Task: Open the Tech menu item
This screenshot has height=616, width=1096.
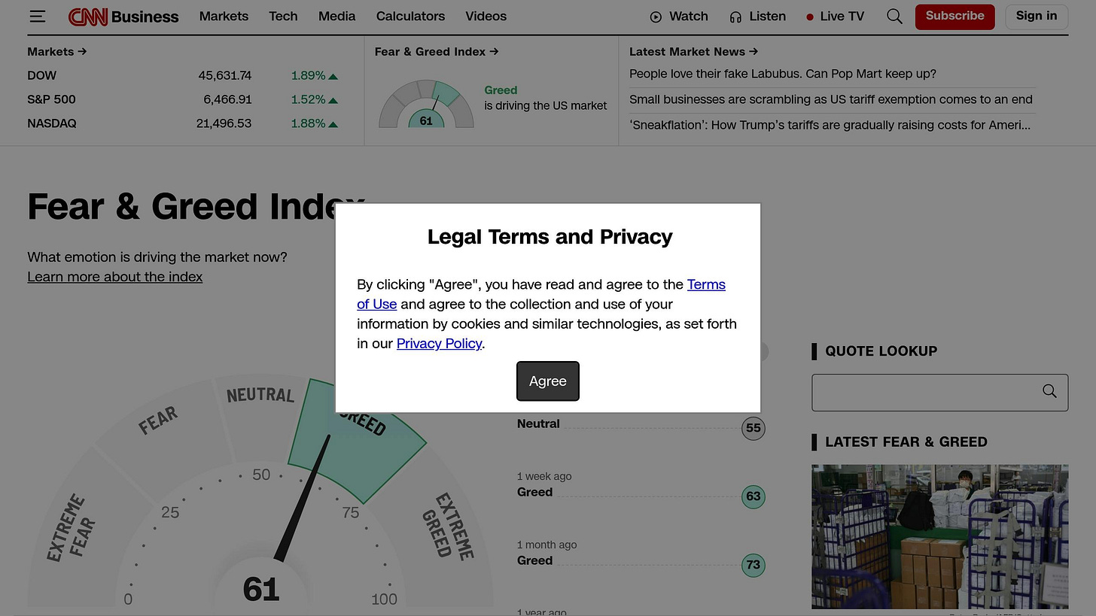Action: click(283, 17)
